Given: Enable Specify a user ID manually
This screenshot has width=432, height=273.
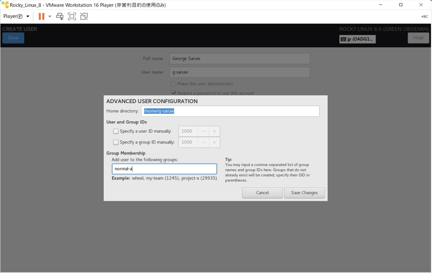Looking at the screenshot, I should point(116,131).
